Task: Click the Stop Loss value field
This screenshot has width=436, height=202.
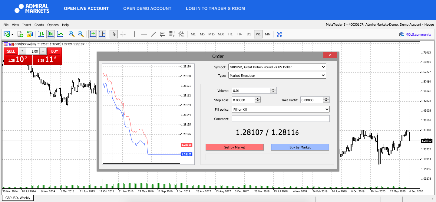Action: [243, 100]
